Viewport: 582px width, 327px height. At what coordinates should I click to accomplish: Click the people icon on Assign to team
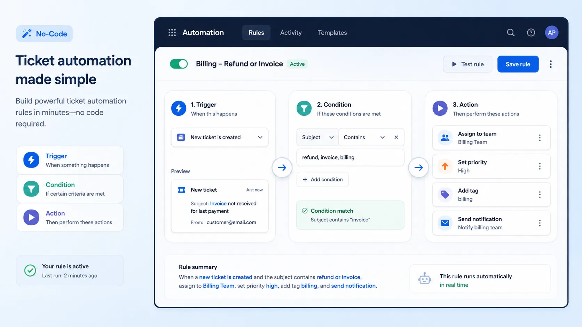click(445, 138)
